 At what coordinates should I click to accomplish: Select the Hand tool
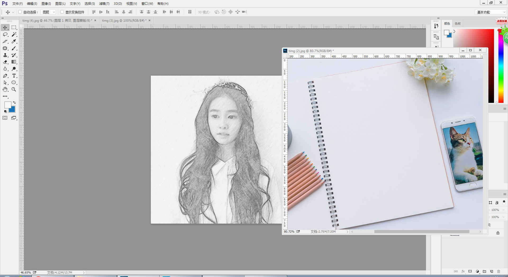click(5, 89)
